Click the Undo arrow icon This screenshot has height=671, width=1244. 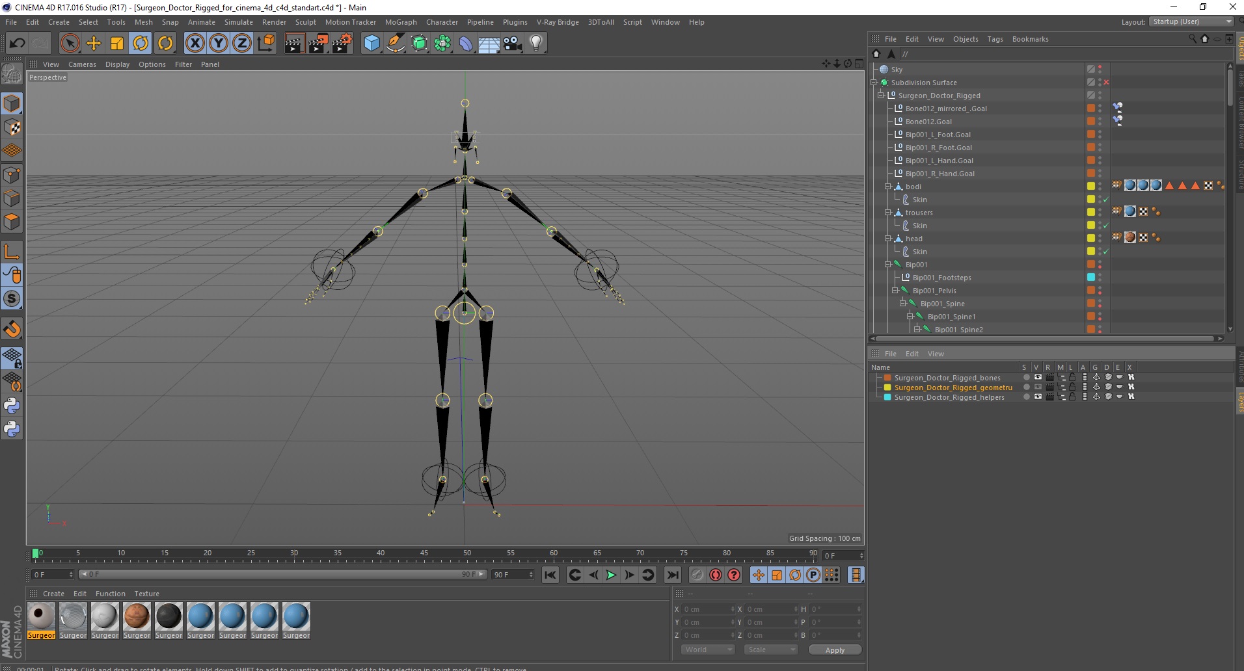(x=17, y=44)
